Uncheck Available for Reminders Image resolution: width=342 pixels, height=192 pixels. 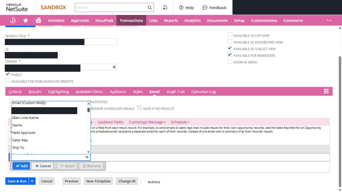pyautogui.click(x=230, y=55)
